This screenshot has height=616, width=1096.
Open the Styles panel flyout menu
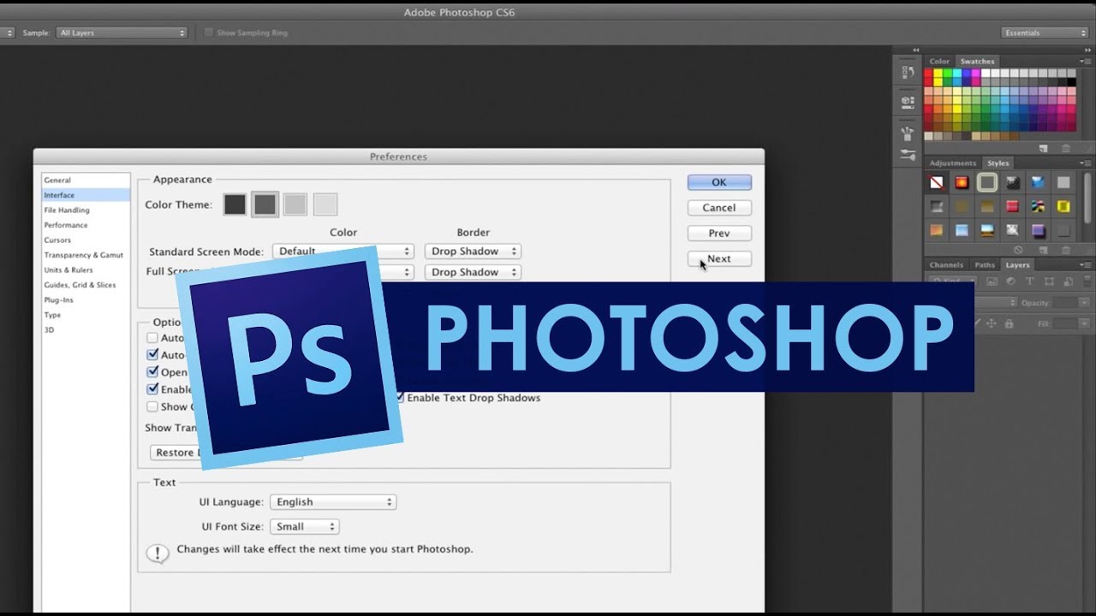pyautogui.click(x=1087, y=163)
